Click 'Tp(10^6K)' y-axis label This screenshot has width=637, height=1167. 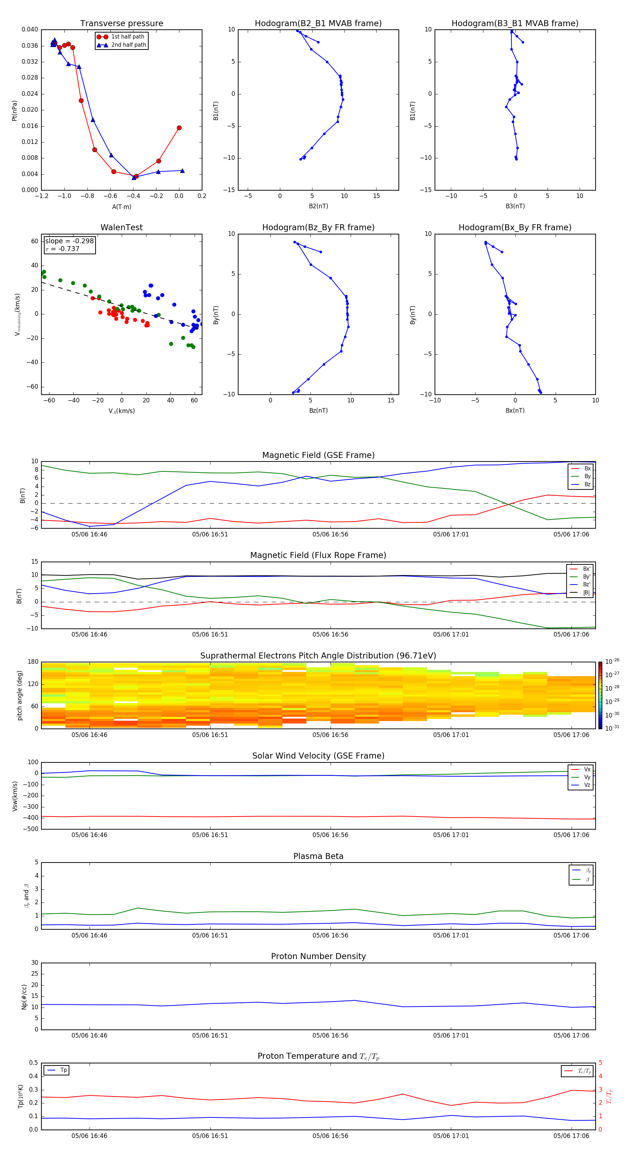[21, 1096]
